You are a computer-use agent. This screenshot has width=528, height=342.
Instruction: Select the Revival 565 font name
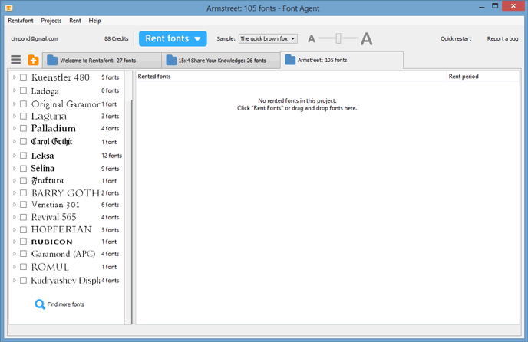point(54,217)
